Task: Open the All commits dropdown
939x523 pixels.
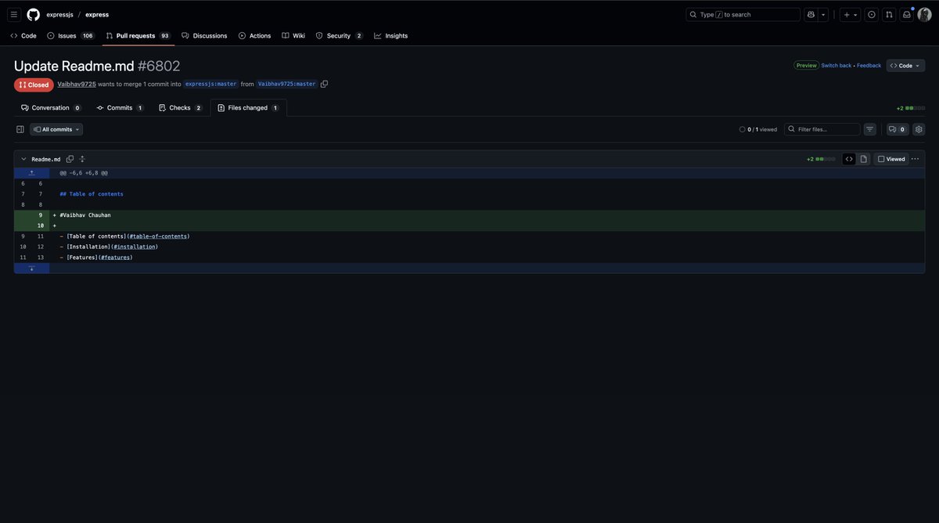Action: tap(56, 129)
